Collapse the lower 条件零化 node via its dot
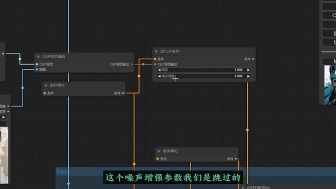Screen dimensions: 336x189 (159, 151)
